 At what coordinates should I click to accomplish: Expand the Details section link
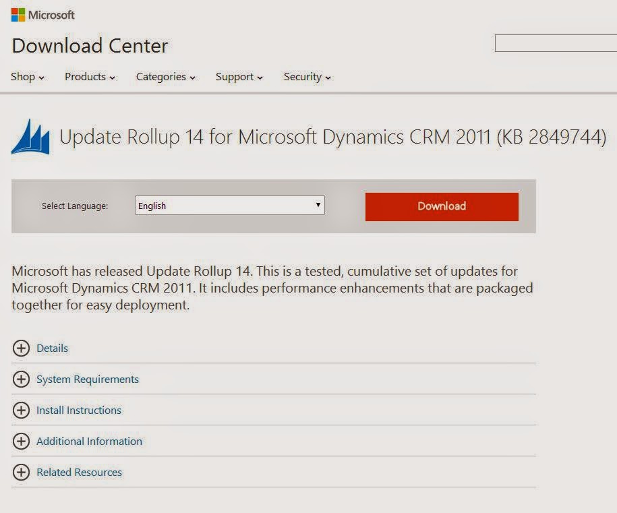pos(53,348)
